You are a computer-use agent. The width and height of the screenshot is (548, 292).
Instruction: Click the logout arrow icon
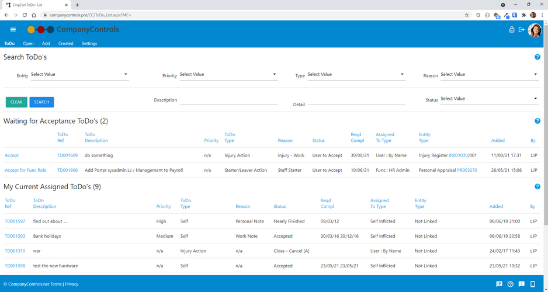click(x=522, y=30)
